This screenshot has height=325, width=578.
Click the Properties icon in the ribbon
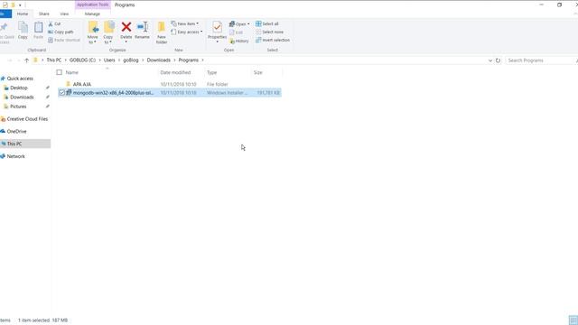point(217,27)
